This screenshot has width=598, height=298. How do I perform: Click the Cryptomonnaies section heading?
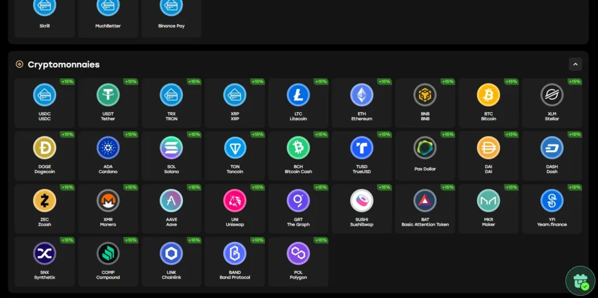(x=64, y=64)
